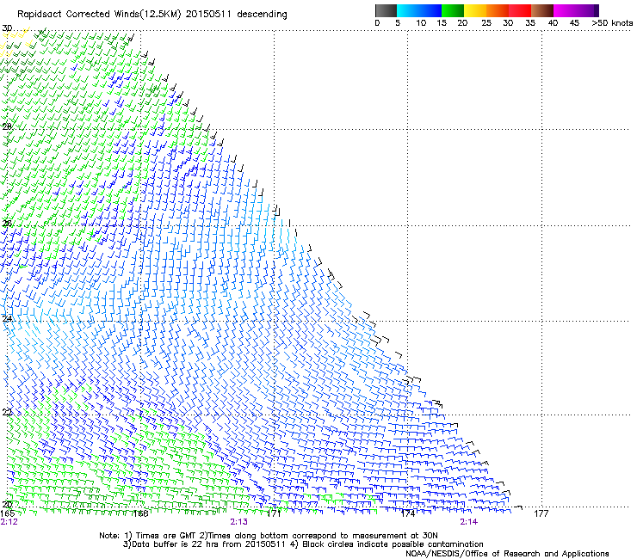Click the latitude label '28'
Image resolution: width=637 pixels, height=559 pixels.
7,126
